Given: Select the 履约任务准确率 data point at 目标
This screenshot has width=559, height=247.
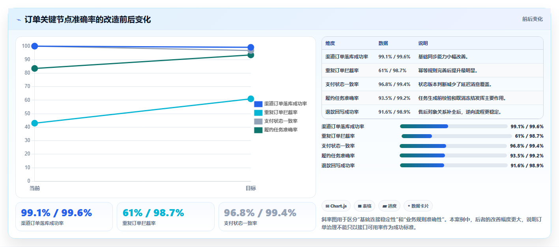Looking at the screenshot, I should pyautogui.click(x=251, y=55).
